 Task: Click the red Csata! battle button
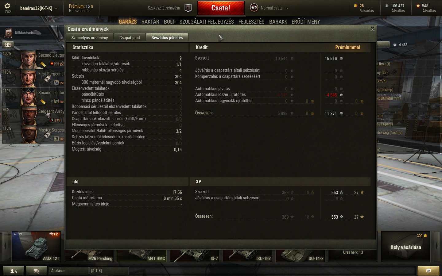(221, 8)
